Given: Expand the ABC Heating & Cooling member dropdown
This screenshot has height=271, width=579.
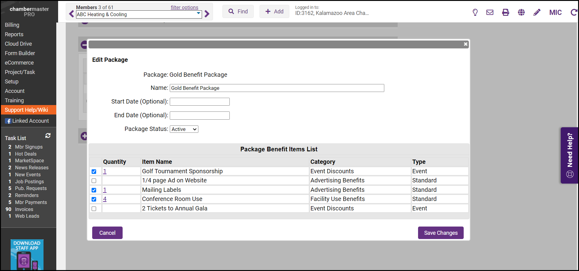Looking at the screenshot, I should pyautogui.click(x=198, y=14).
